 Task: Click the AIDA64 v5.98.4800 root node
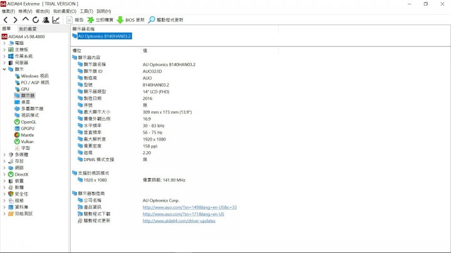(23, 37)
